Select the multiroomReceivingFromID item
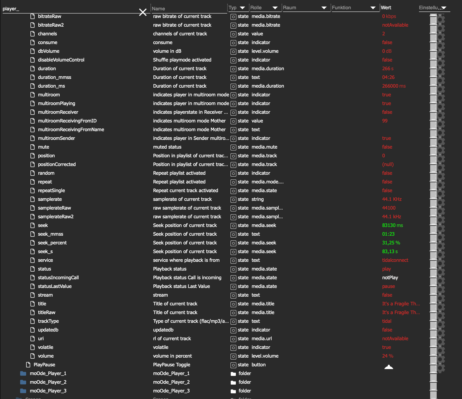Viewport: 462px width, 399px height. click(x=67, y=121)
